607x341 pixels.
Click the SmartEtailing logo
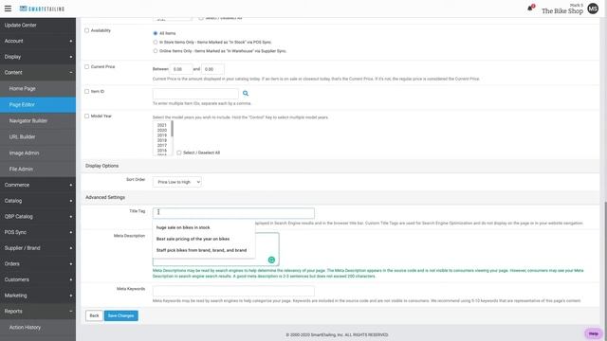42,9
